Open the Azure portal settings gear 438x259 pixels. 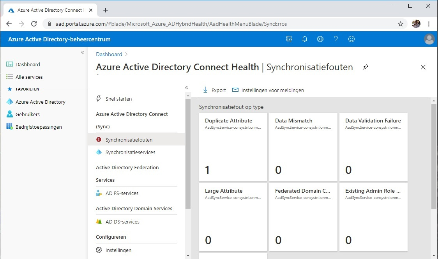(320, 39)
